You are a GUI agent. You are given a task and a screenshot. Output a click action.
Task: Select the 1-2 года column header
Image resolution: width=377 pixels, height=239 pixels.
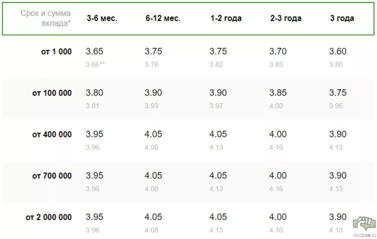point(226,19)
